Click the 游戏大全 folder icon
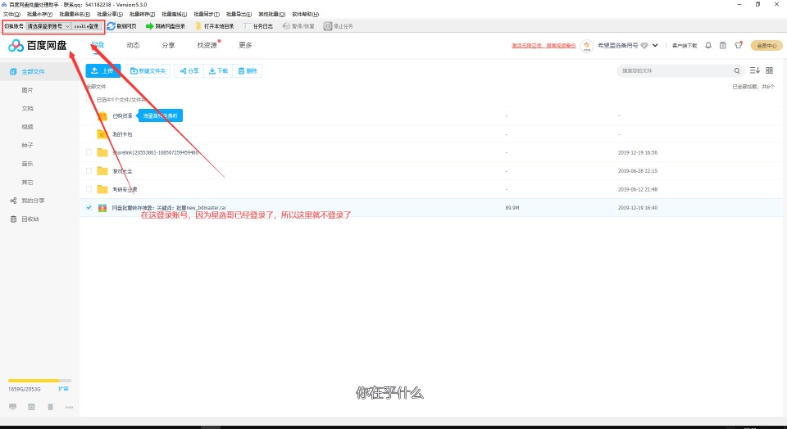 pyautogui.click(x=102, y=171)
